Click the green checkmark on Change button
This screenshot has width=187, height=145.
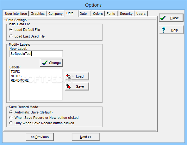pyautogui.click(x=45, y=63)
